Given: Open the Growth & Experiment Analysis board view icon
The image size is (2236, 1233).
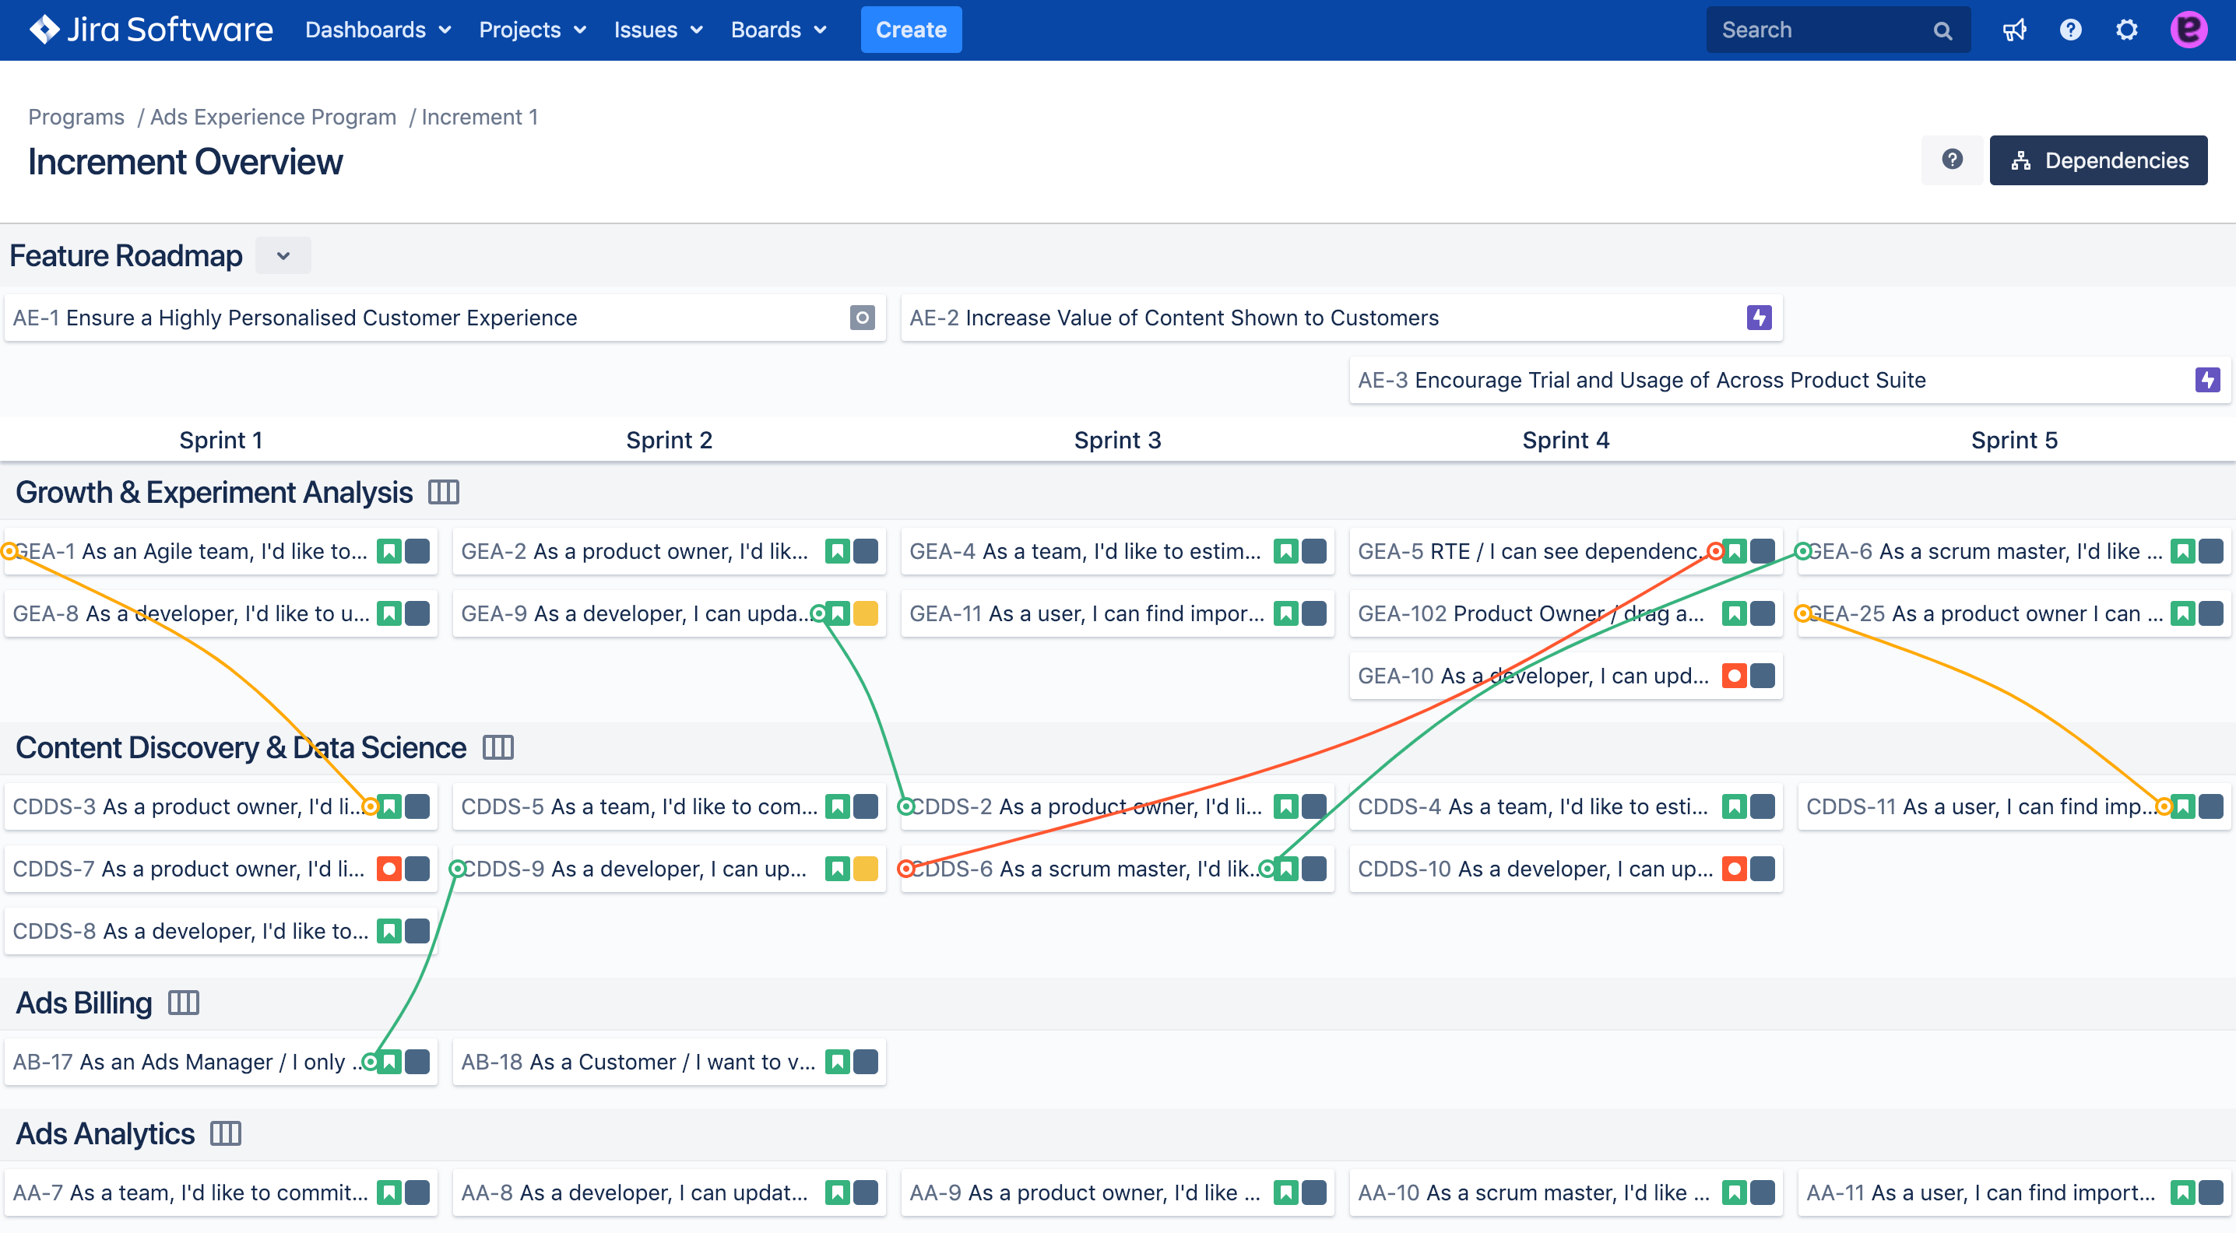Looking at the screenshot, I should [x=443, y=491].
